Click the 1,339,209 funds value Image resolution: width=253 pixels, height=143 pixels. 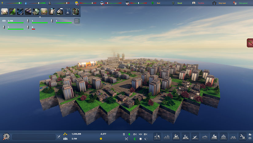(x=76, y=134)
